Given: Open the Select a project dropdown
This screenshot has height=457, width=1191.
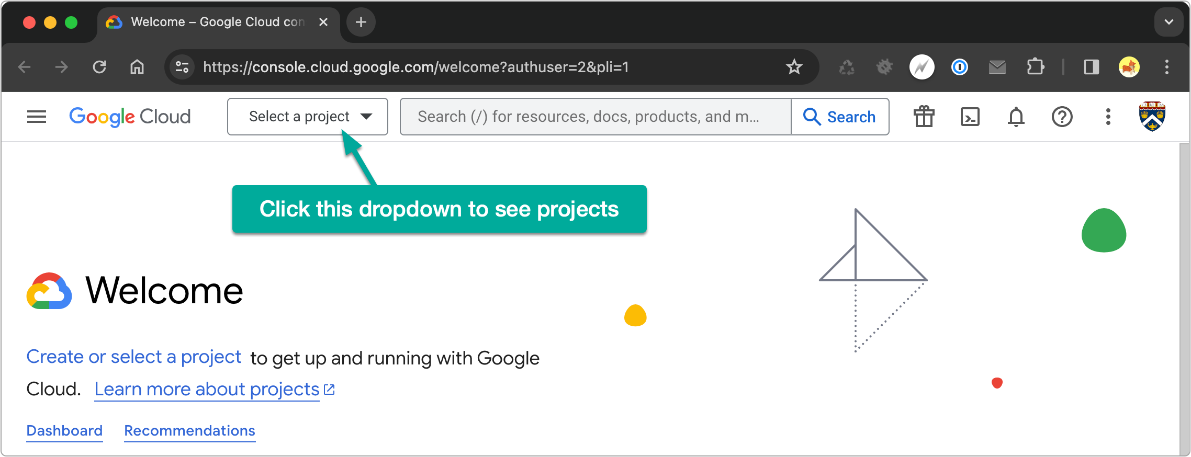Looking at the screenshot, I should tap(308, 117).
